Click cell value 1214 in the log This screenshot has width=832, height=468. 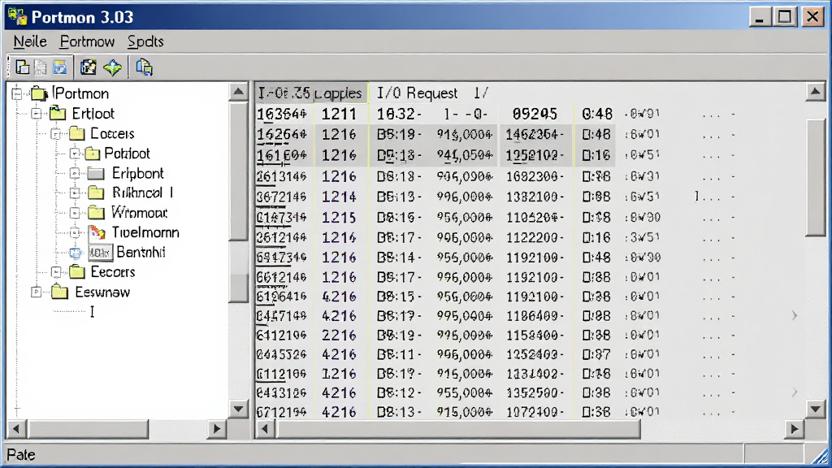(339, 197)
